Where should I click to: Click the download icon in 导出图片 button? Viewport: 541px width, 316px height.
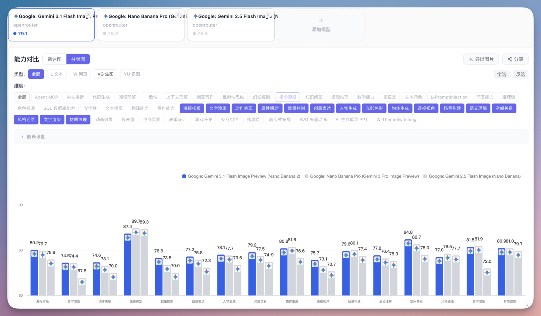pyautogui.click(x=470, y=59)
